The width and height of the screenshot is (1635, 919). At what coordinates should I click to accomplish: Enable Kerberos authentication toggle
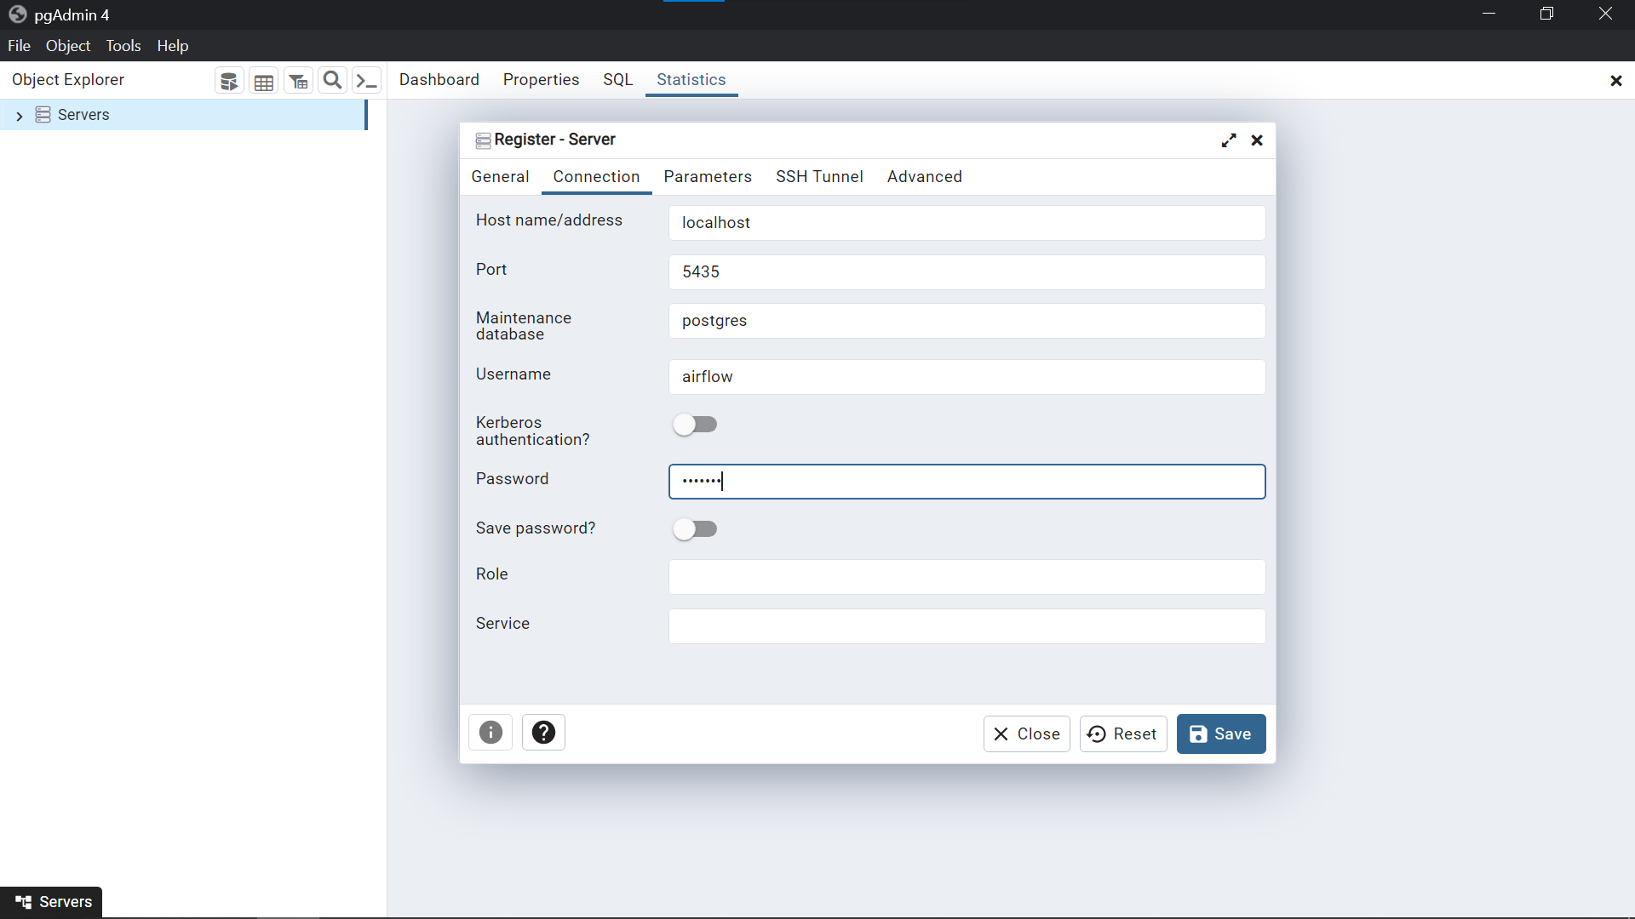tap(695, 425)
